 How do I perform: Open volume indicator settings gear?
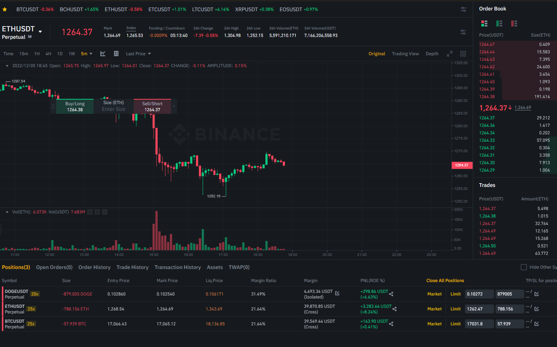click(x=97, y=212)
